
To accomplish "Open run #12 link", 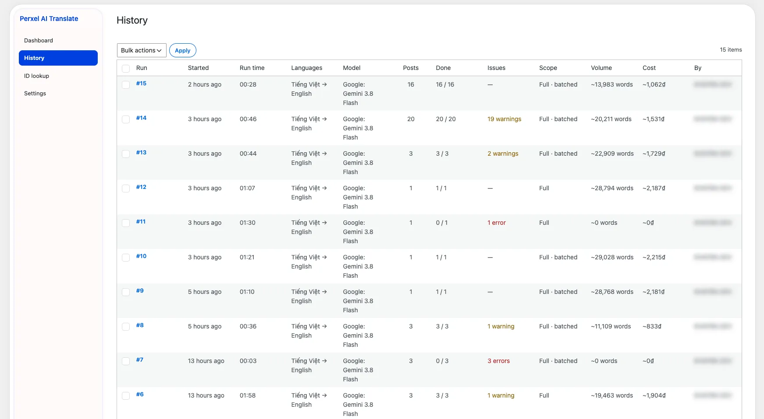I will (141, 187).
